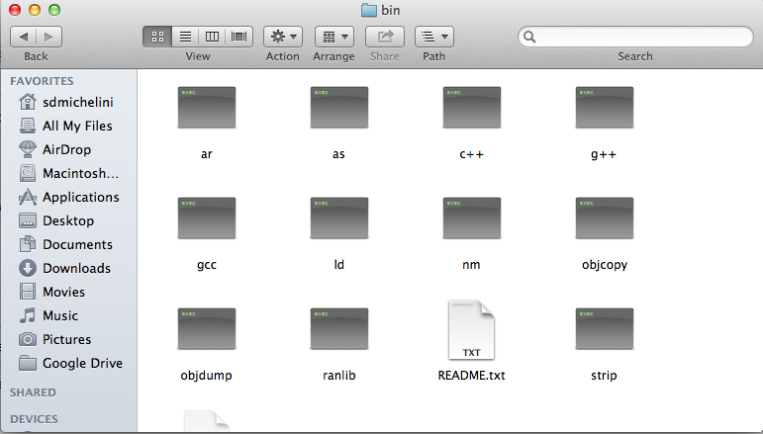Screen dimensions: 763x434
Task: Switch to icon view mode
Action: [x=157, y=37]
